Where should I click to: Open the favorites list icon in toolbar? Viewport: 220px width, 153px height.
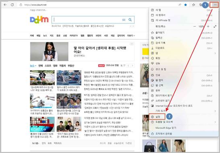pyautogui.click(x=194, y=5)
